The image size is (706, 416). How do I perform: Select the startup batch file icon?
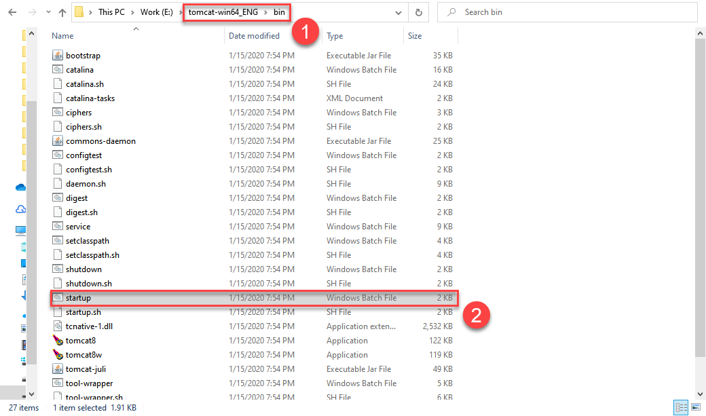(x=57, y=297)
